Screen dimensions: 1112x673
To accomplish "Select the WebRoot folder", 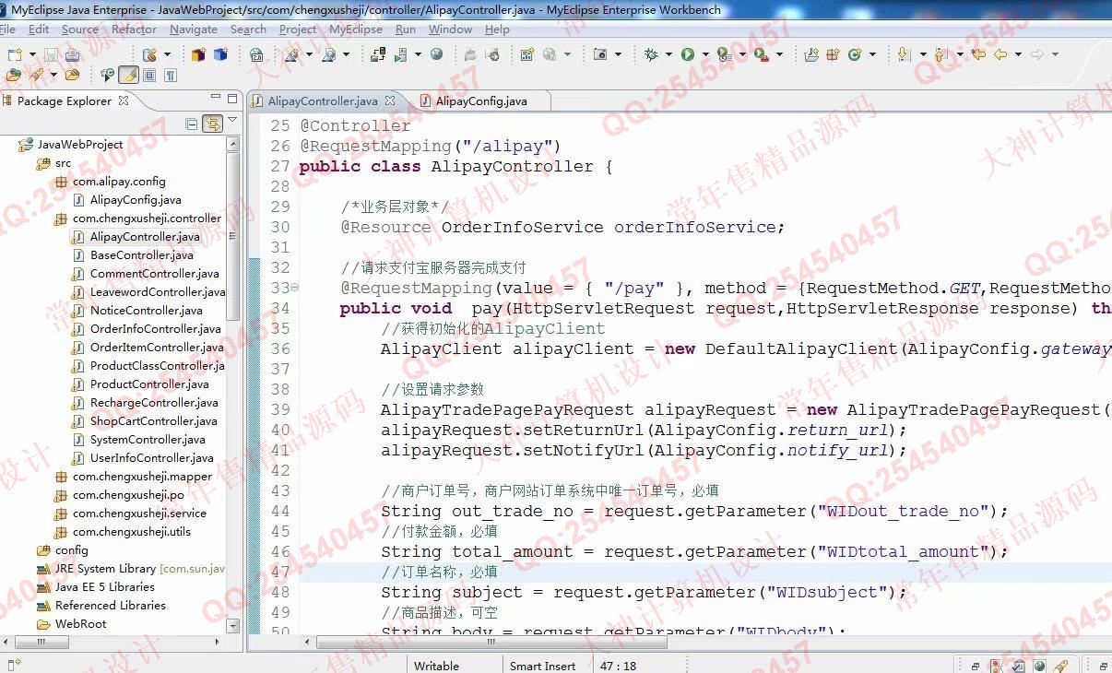I will 80,624.
